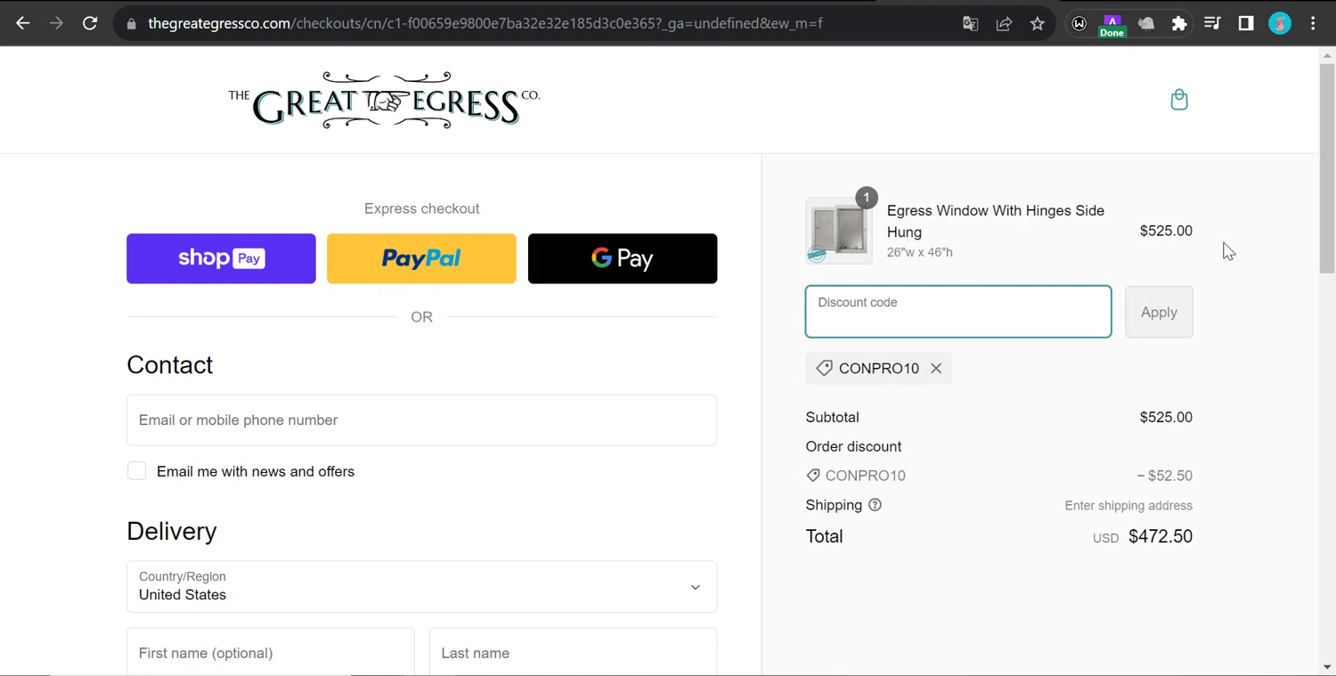This screenshot has height=676, width=1336.
Task: Click the scrollbar up arrow
Action: click(x=1327, y=55)
